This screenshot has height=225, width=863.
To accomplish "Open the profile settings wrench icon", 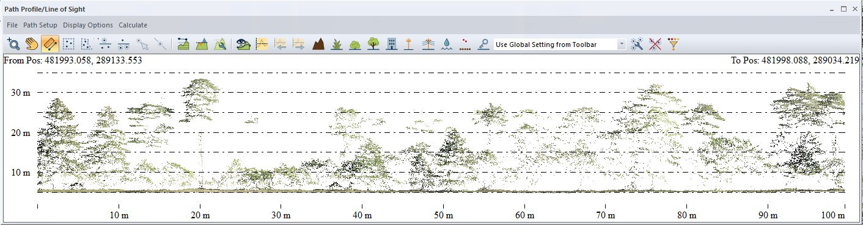I will tap(221, 44).
